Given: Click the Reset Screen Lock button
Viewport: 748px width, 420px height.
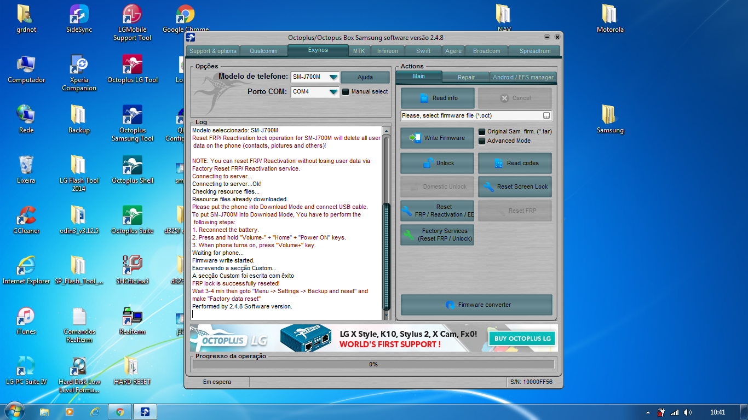Looking at the screenshot, I should pos(515,187).
